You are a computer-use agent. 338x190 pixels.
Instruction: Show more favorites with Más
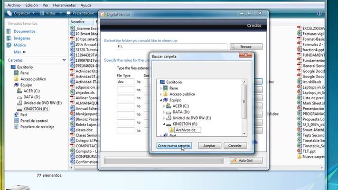(20, 52)
